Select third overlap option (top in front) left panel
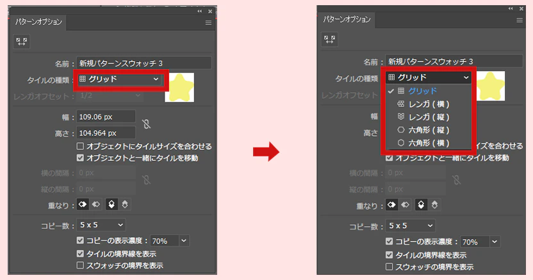This screenshot has width=533, height=280. [x=111, y=204]
